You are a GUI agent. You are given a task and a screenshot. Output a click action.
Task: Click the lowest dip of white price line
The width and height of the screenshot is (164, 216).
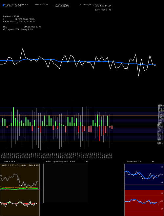click(139, 76)
